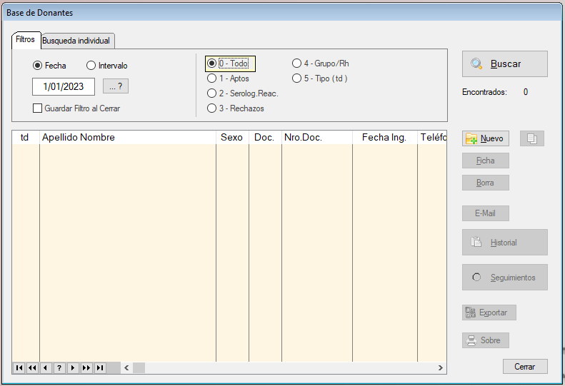Jump to last record navigation arrow
565x386 pixels.
[x=100, y=367]
